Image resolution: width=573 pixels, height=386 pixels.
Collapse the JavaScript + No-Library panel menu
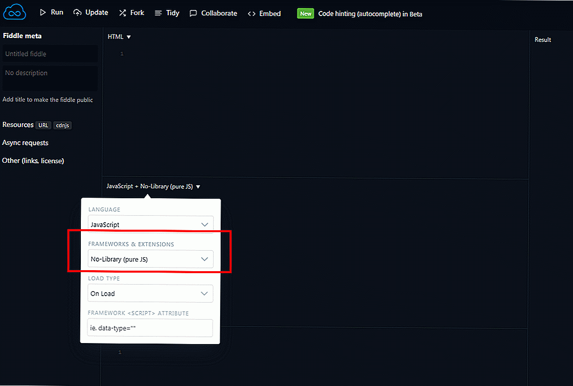(x=198, y=187)
